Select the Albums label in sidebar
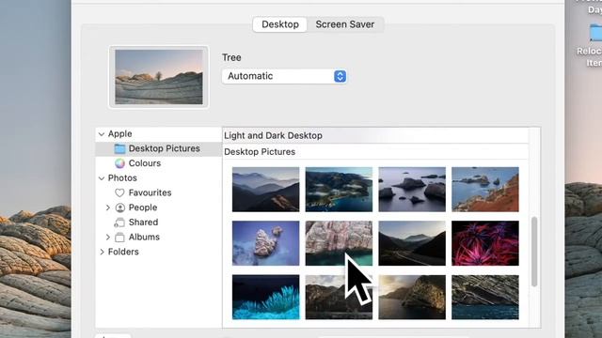Viewport: 602px width, 338px height. 144,238
